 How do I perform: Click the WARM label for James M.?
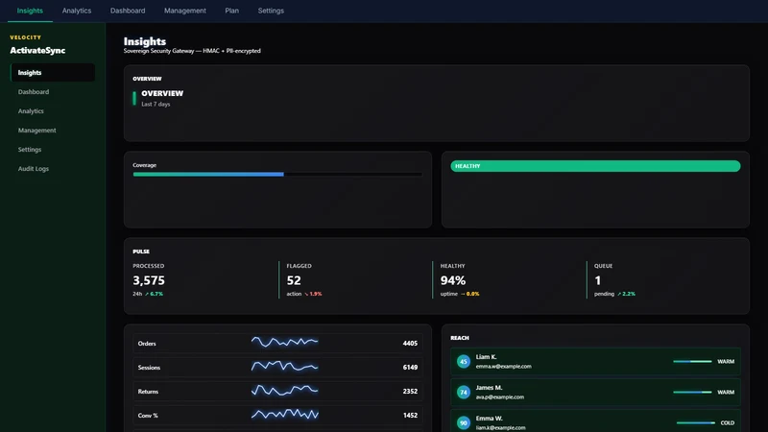tap(726, 393)
